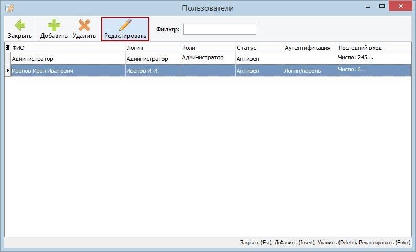Sort by the Аутентификация column header
Image resolution: width=416 pixels, height=252 pixels.
pos(310,48)
